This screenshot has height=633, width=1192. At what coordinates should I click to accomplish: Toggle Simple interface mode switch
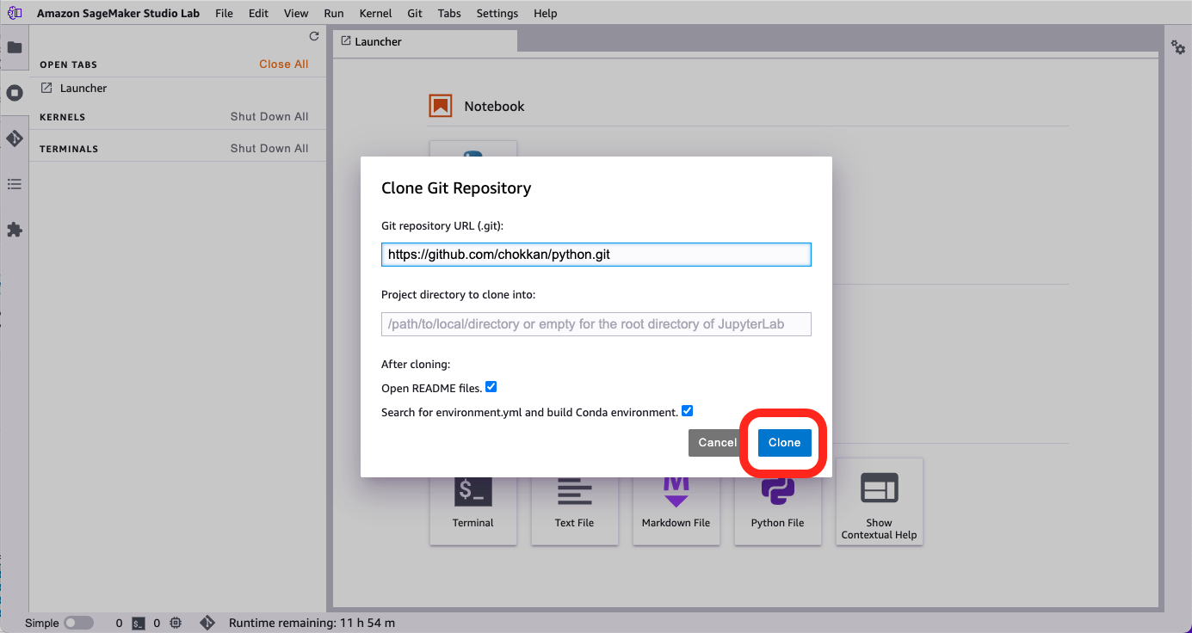click(x=78, y=623)
